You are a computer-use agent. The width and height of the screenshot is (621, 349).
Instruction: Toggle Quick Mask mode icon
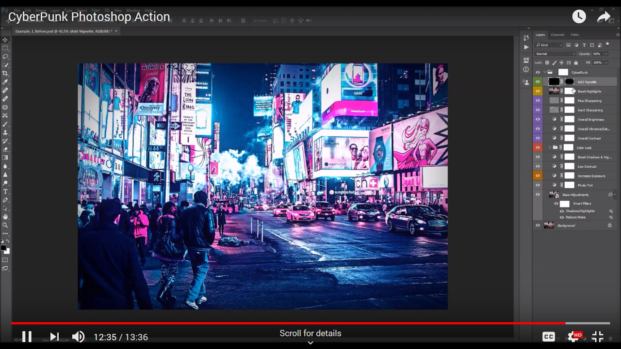pyautogui.click(x=5, y=260)
